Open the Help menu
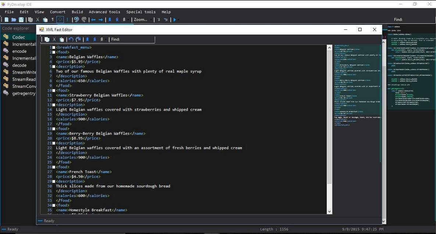436x234 pixels. tap(166, 12)
